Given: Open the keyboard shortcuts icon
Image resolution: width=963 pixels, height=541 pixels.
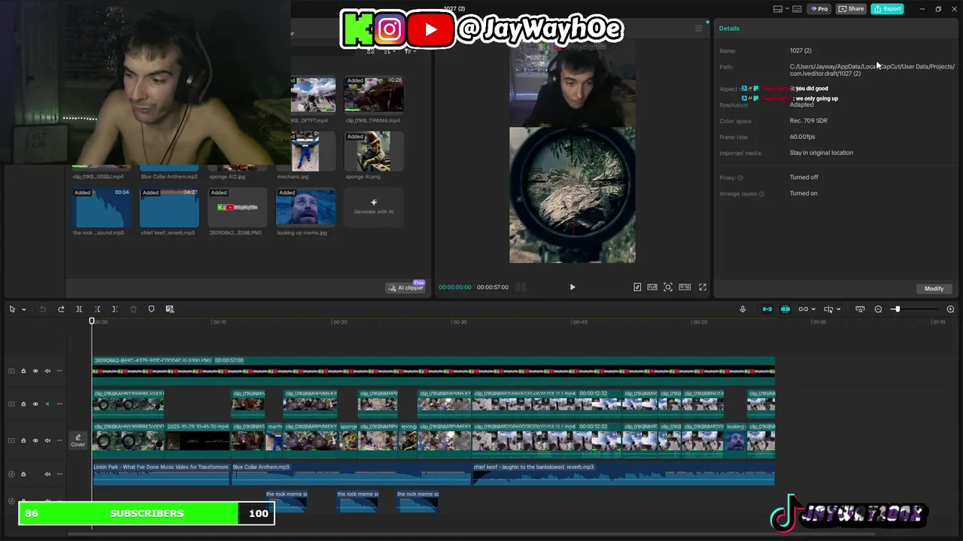Looking at the screenshot, I should pos(797,9).
